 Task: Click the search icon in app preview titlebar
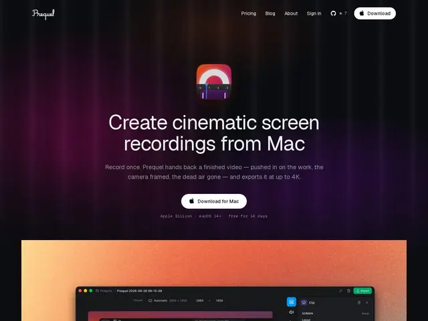pyautogui.click(x=340, y=291)
